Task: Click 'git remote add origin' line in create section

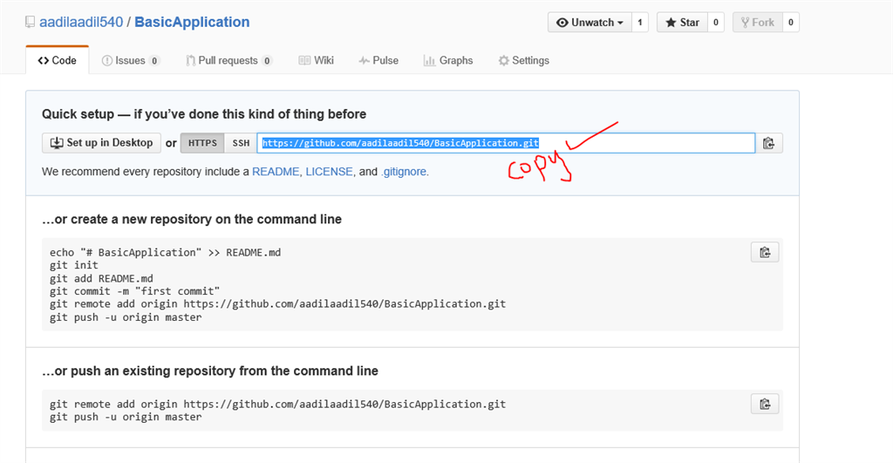Action: coord(277,304)
